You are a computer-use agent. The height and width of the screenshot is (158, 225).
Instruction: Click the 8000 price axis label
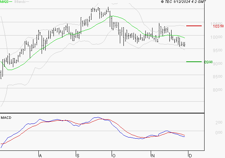click(217, 90)
